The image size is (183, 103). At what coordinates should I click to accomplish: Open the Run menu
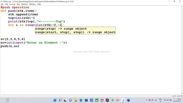[x=18, y=4]
